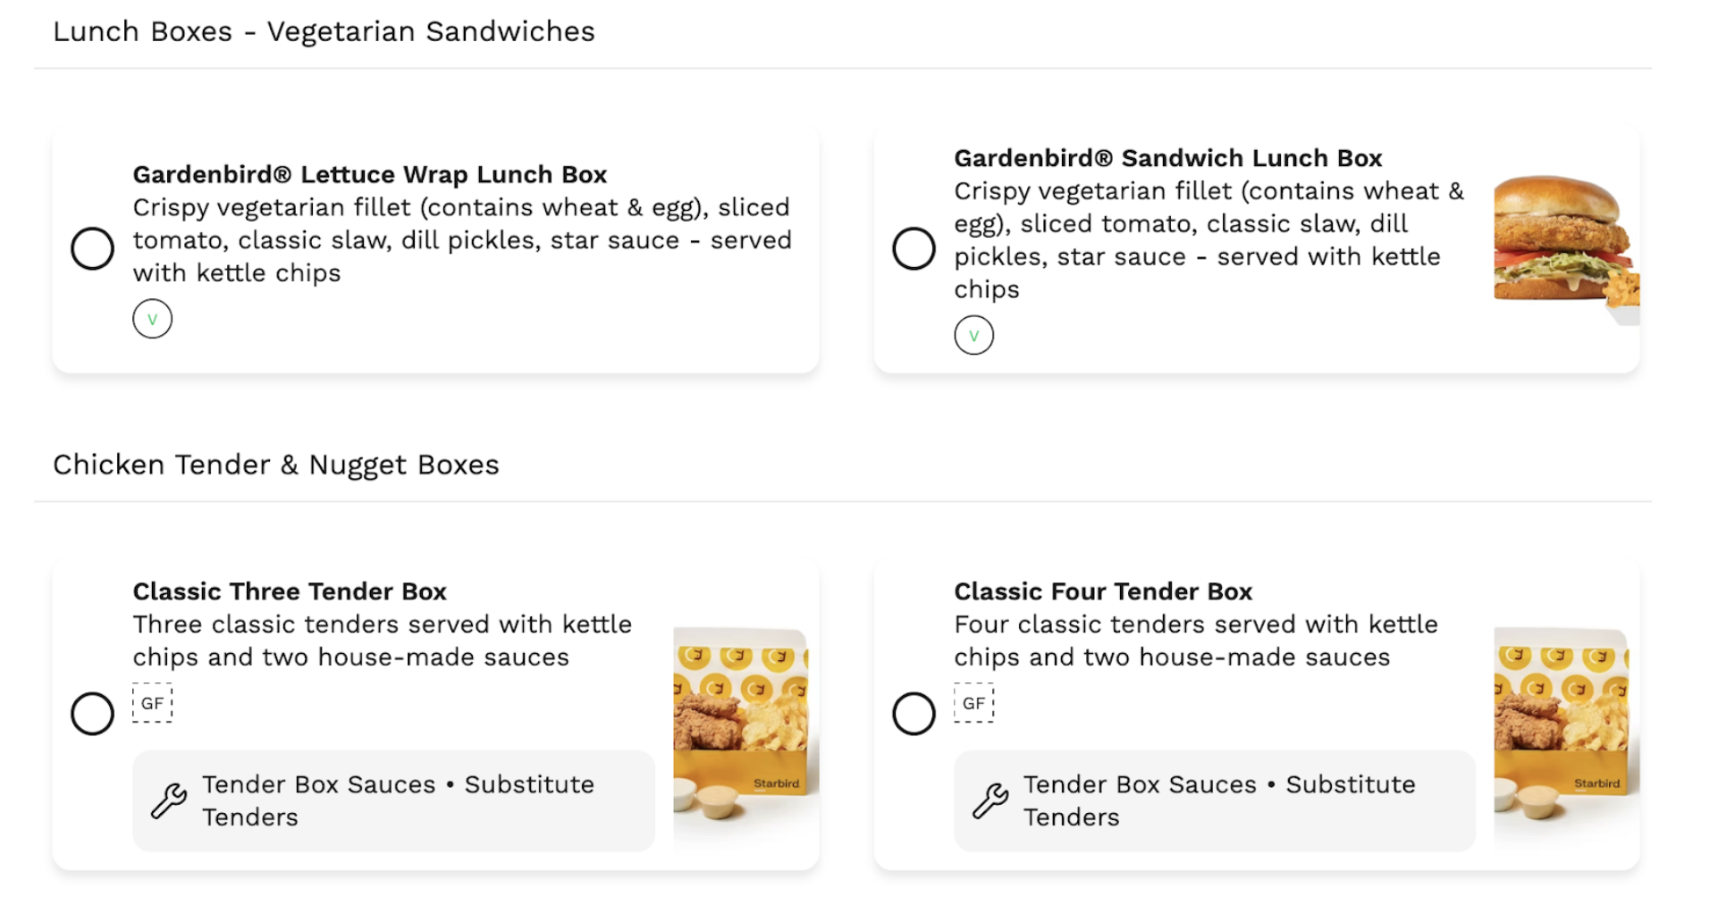Image resolution: width=1718 pixels, height=913 pixels.
Task: Click the GF badge on Classic Three Tender Box
Action: coord(152,703)
